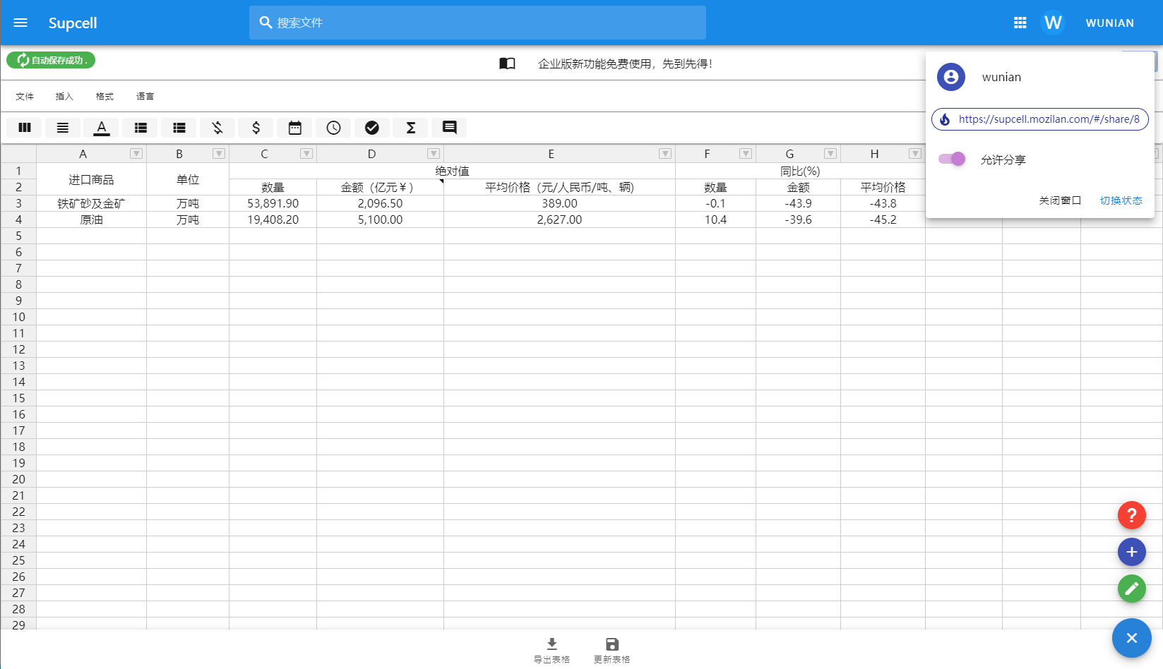Image resolution: width=1163 pixels, height=669 pixels.
Task: Open column A filter dropdown
Action: click(x=136, y=154)
